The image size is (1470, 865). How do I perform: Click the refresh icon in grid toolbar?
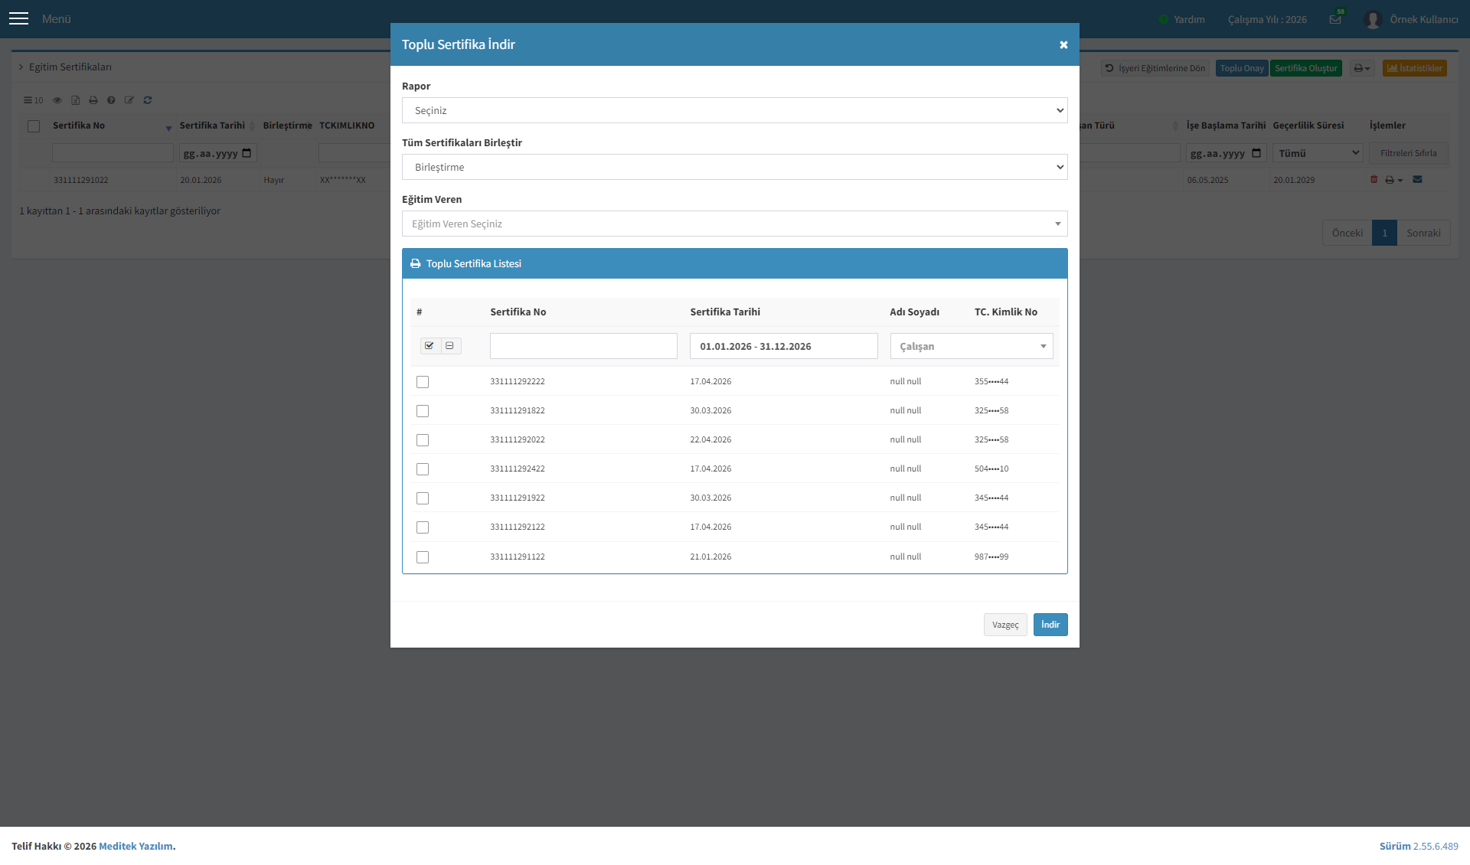pos(148,100)
